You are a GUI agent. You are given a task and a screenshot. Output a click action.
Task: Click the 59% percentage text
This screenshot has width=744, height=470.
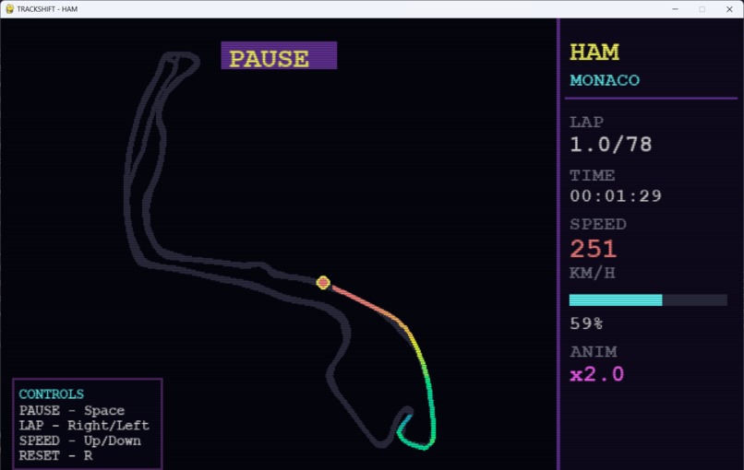586,323
